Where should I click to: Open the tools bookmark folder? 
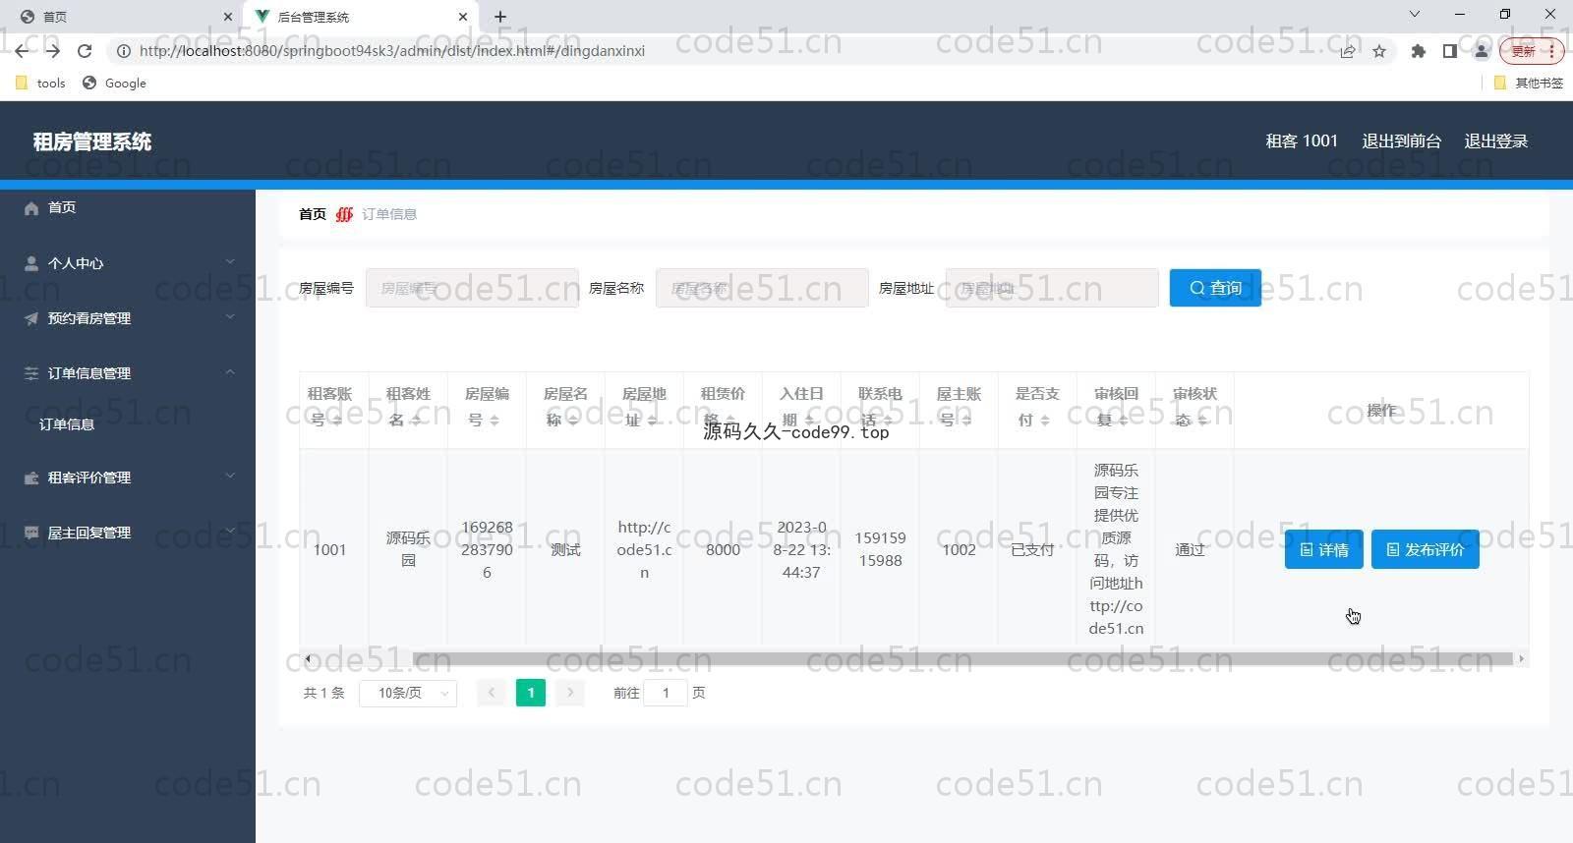pos(40,84)
